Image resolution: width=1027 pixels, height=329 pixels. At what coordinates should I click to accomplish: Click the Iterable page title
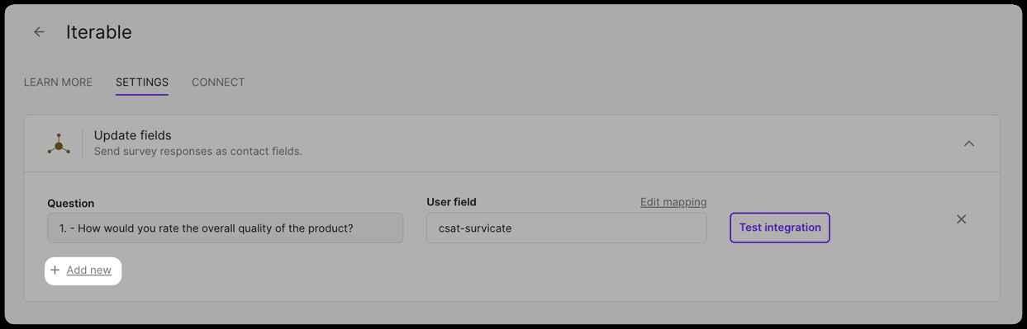[x=99, y=32]
